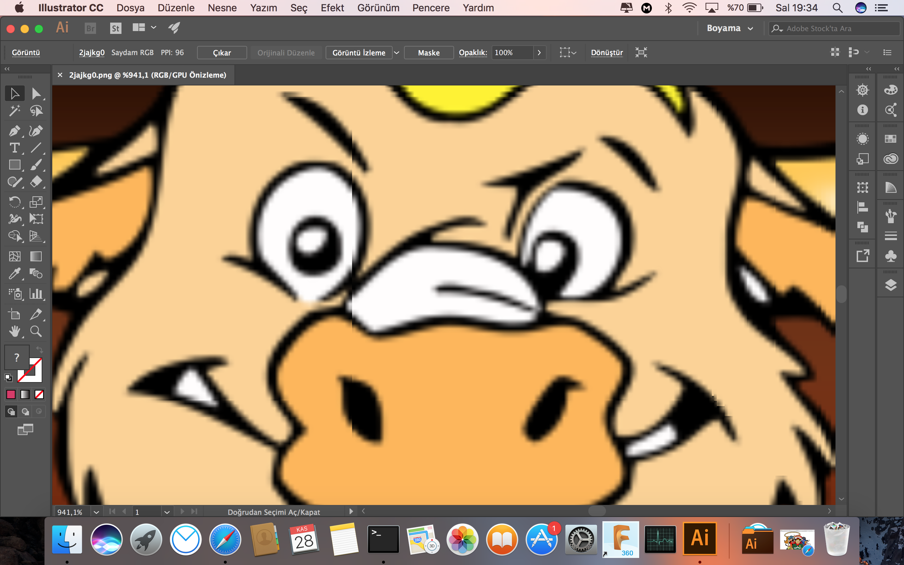Open the Dosya menu
Viewport: 904px width, 565px height.
[x=130, y=8]
